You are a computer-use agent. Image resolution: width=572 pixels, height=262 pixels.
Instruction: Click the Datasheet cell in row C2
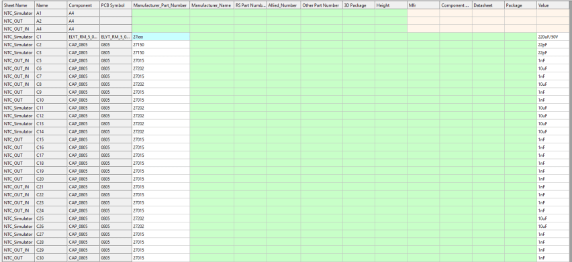[x=489, y=45]
